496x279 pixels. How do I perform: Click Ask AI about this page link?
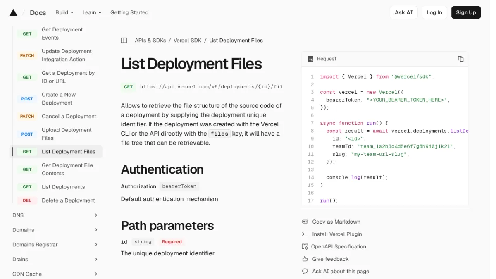tap(341, 272)
